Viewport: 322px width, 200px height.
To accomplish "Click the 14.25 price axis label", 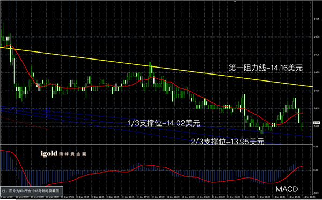I will [317, 55].
